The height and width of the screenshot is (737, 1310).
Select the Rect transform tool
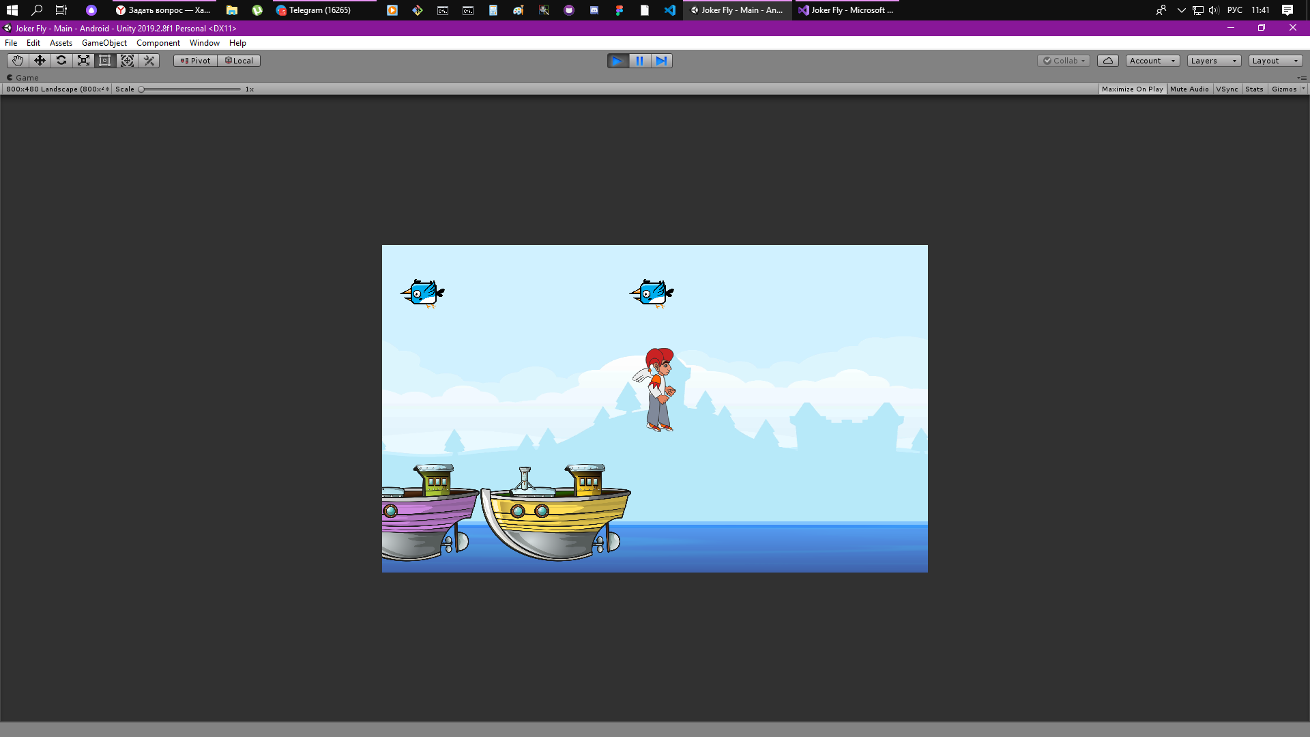point(105,61)
